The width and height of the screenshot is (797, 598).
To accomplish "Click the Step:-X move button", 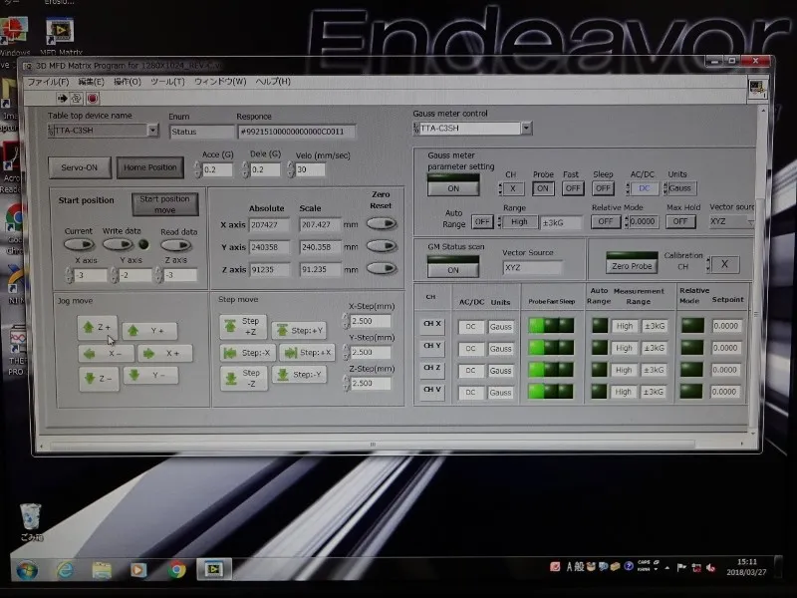I will pos(248,353).
